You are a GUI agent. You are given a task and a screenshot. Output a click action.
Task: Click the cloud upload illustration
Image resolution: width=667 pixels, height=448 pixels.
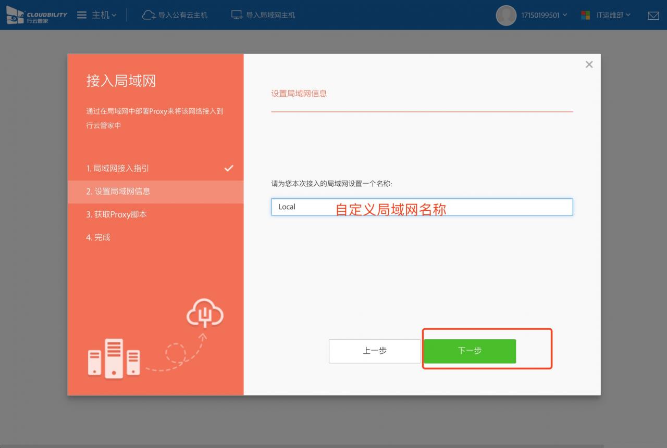pos(205,313)
